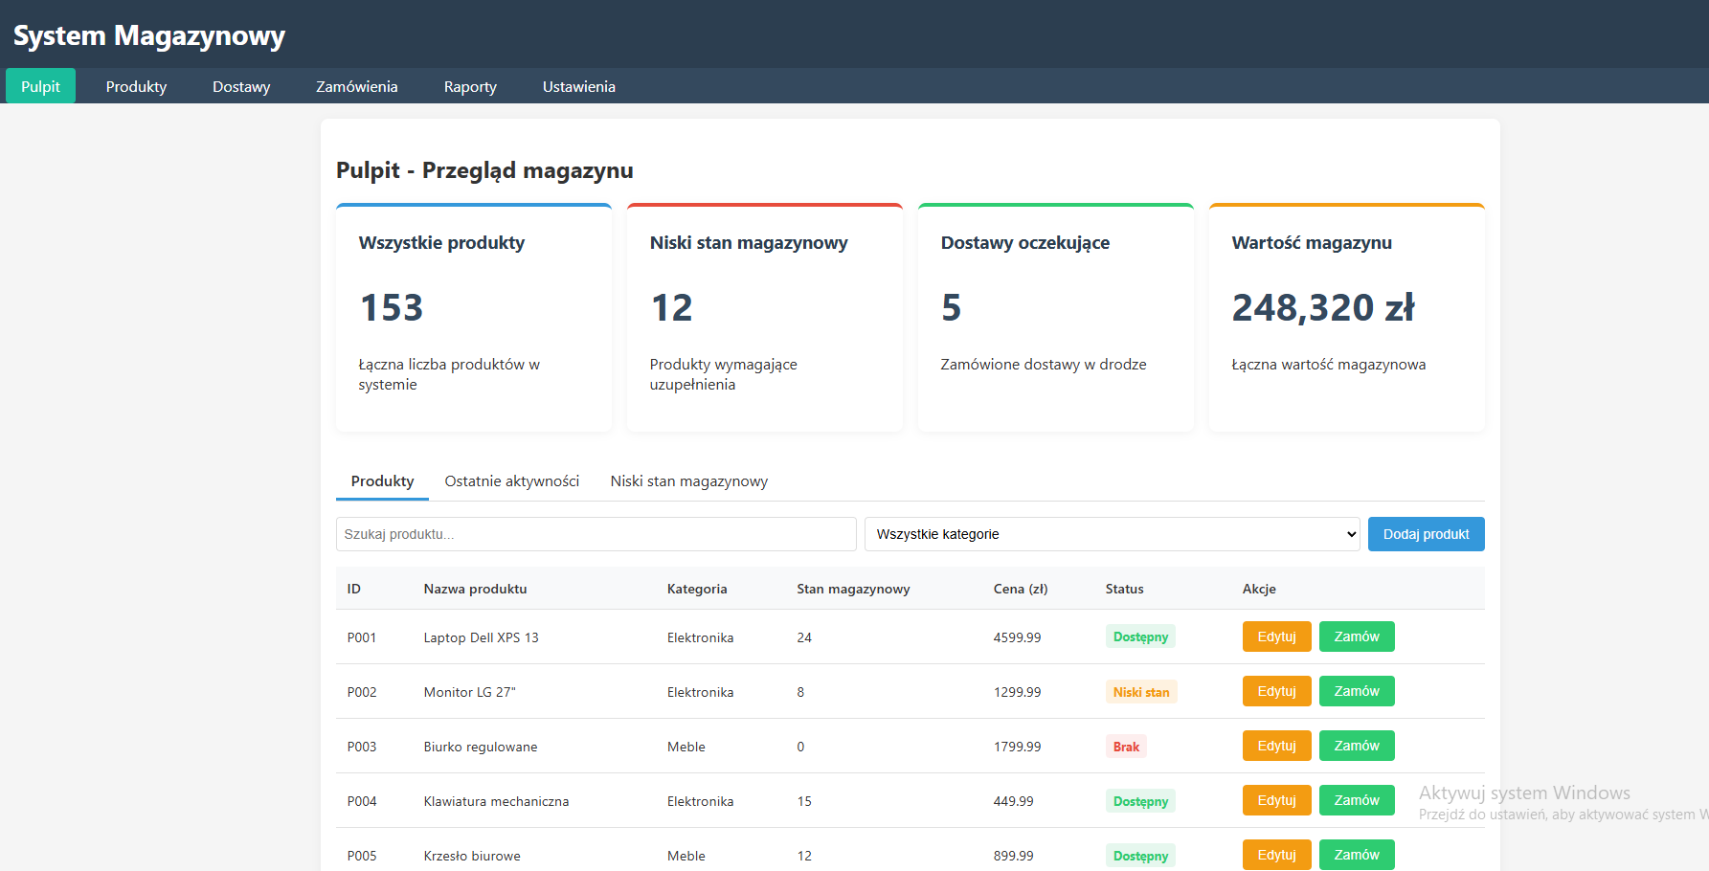The height and width of the screenshot is (871, 1709).
Task: Edit the Klawiatura mechaniczna product
Action: coord(1276,800)
